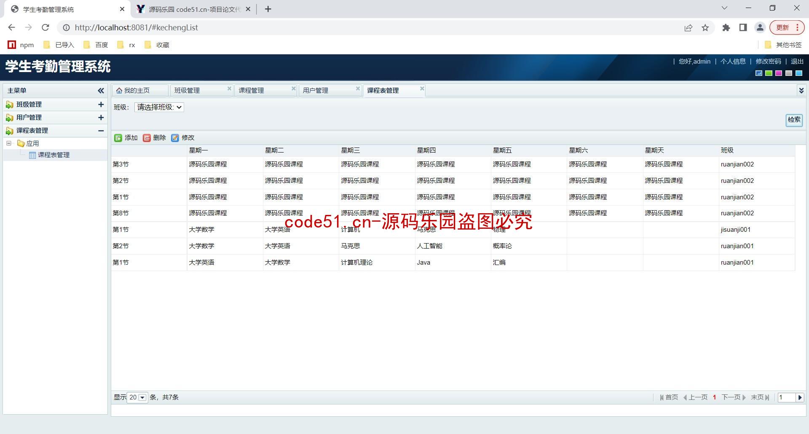Select the 第3节 row cell
Image resolution: width=809 pixels, height=434 pixels.
coord(149,164)
